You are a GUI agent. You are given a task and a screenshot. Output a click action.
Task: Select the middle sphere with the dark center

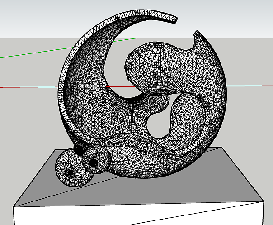pyautogui.click(x=96, y=160)
